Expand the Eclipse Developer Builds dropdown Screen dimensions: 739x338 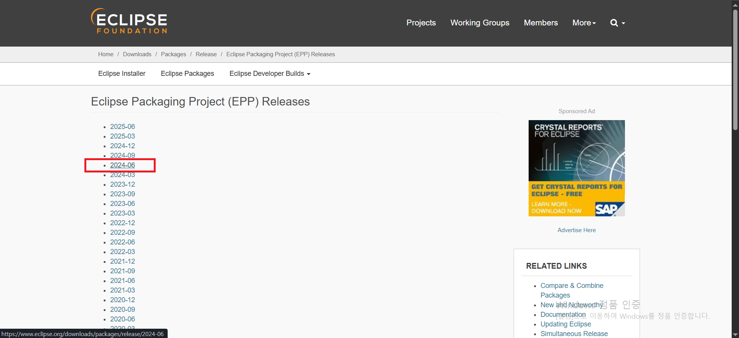point(270,74)
